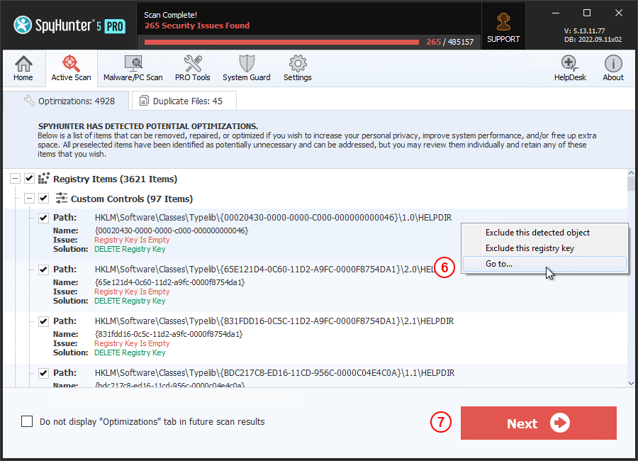Screen dimensions: 638x461
Task: Open HelpDesk
Action: click(570, 69)
